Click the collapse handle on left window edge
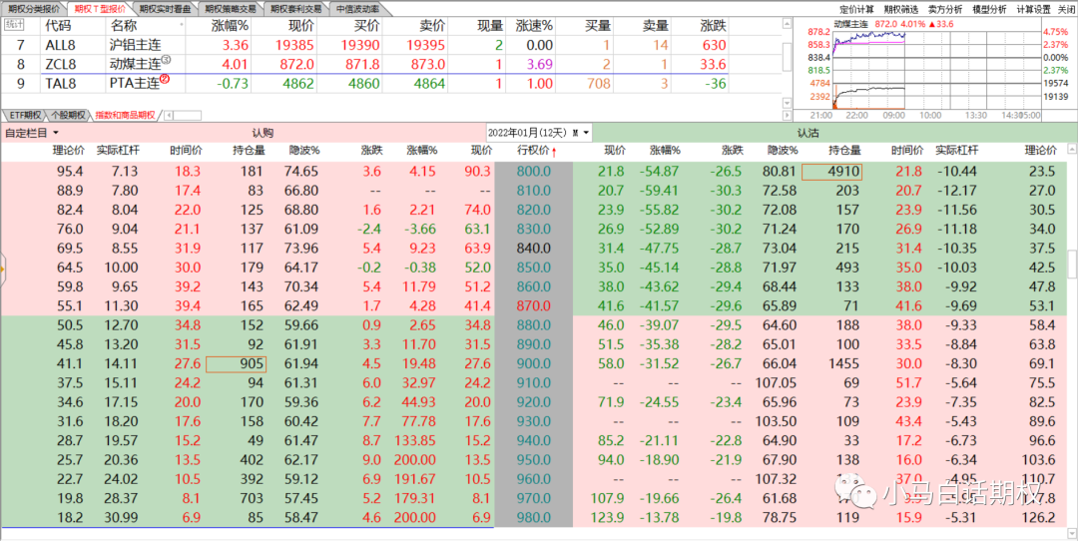 (x=3, y=268)
